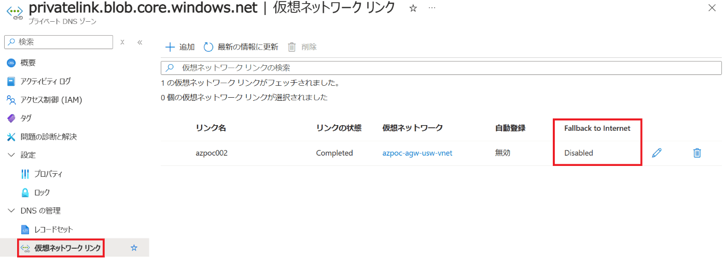Collapse the DNS の管理 section
The height and width of the screenshot is (259, 726).
[x=11, y=211]
